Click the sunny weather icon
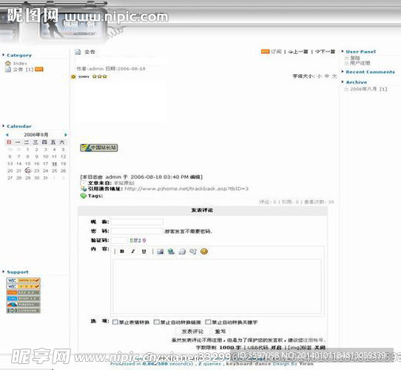This screenshot has height=370, width=401. click(x=74, y=76)
